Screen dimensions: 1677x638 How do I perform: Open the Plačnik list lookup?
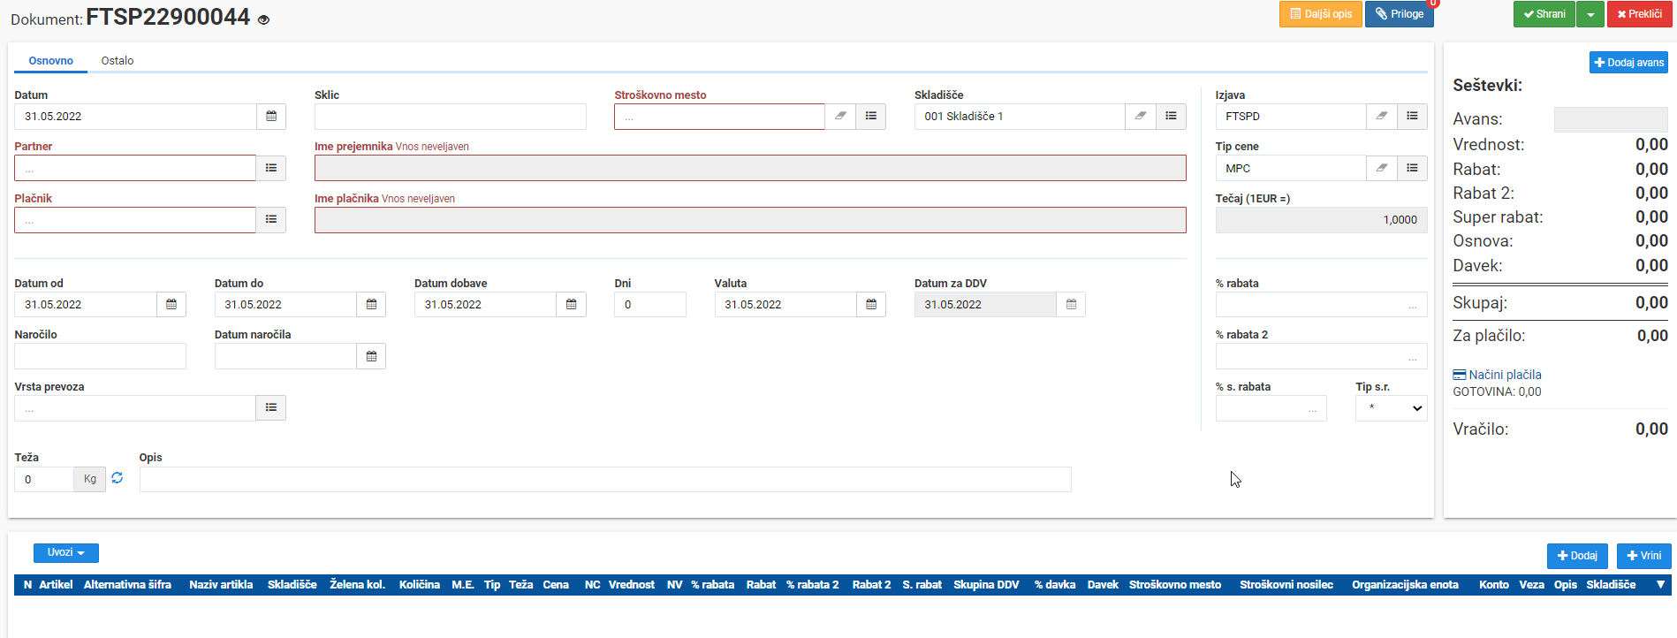coord(271,220)
